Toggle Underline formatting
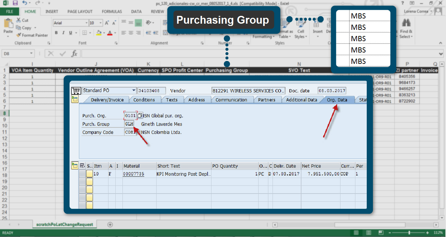The height and width of the screenshot is (237, 446). click(70, 33)
